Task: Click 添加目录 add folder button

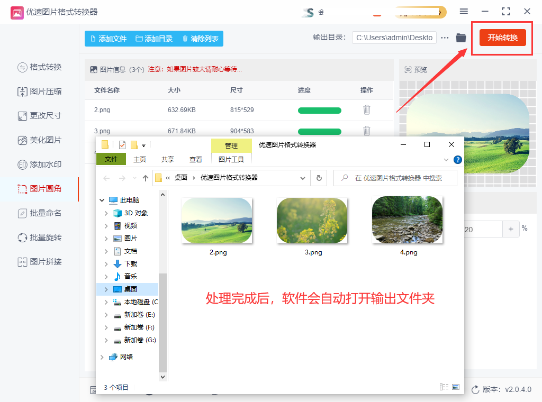Action: click(154, 39)
